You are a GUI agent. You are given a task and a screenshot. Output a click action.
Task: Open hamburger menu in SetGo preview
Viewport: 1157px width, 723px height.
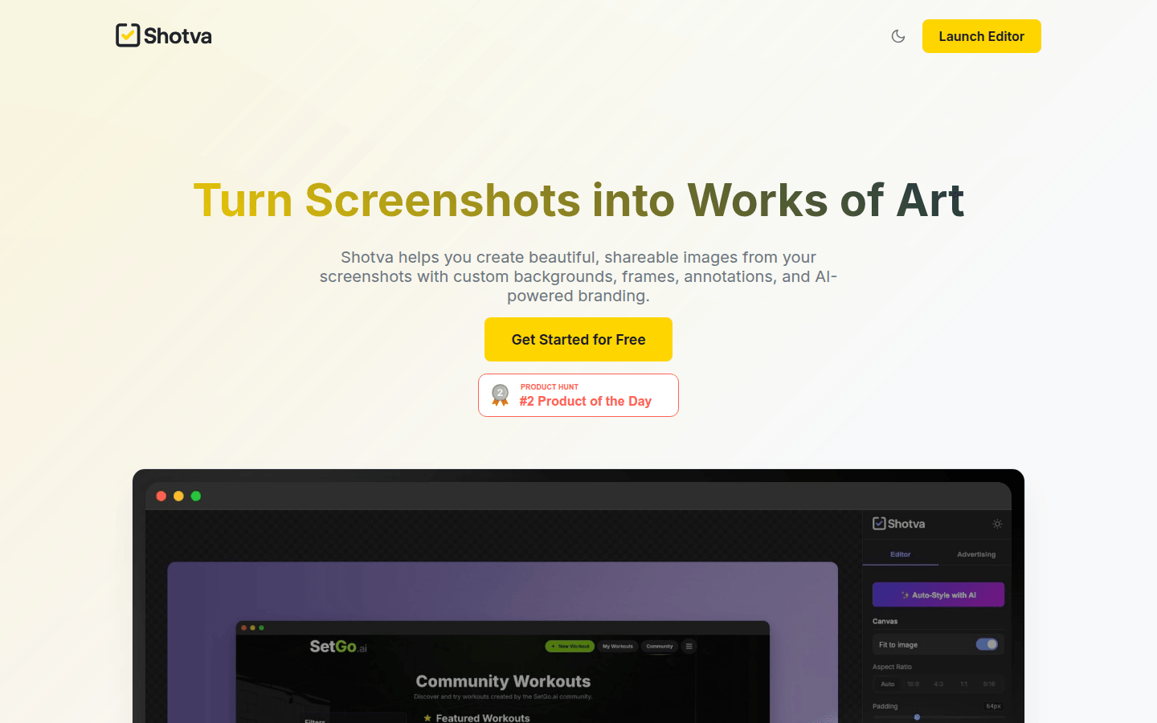click(689, 646)
